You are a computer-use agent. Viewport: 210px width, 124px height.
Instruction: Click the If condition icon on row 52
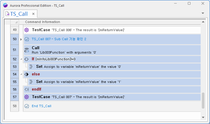pyautogui.click(x=27, y=59)
